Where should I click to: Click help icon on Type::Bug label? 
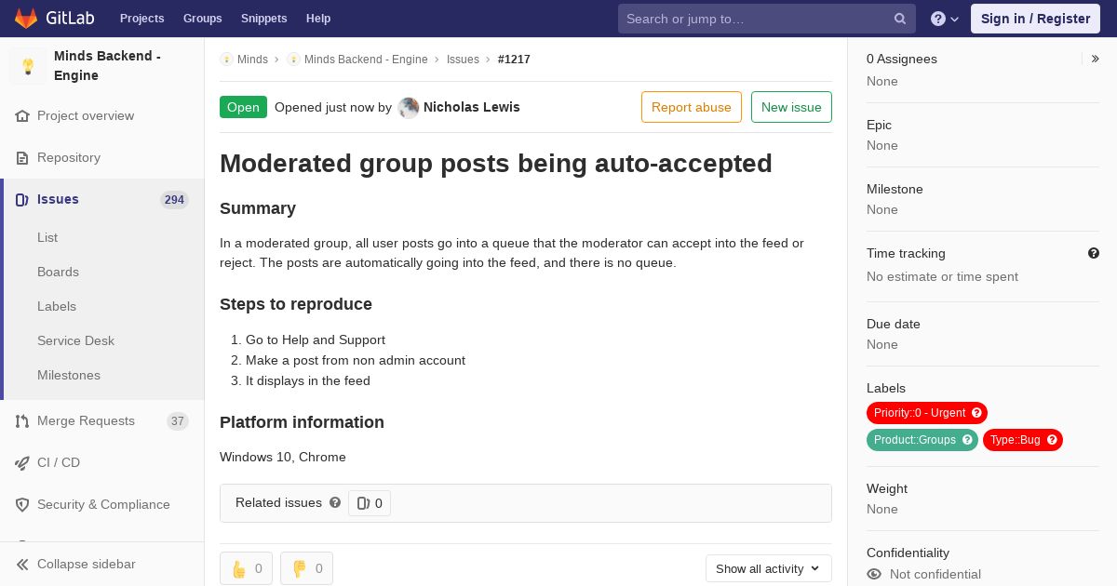click(1052, 440)
